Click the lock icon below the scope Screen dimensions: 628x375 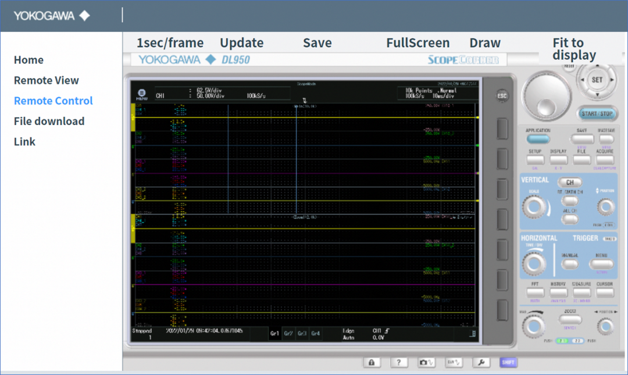click(372, 362)
